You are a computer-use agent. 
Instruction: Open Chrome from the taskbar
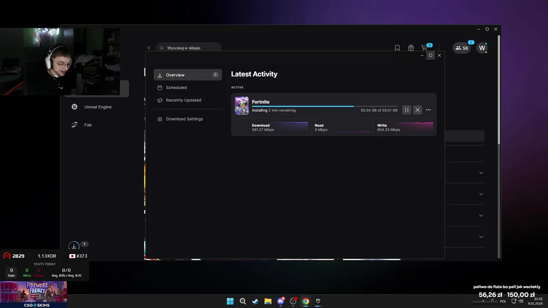[x=305, y=301]
